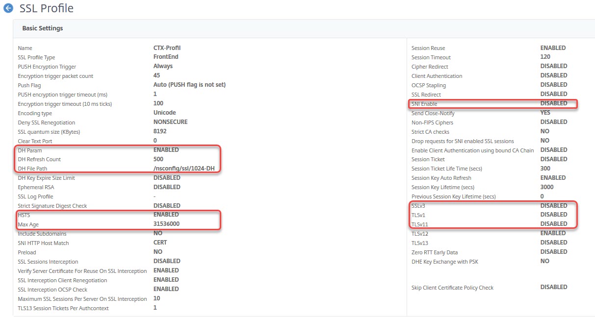Click the SSL Sessions Interception label
Viewport: 595px width, 318px height.
(48, 262)
